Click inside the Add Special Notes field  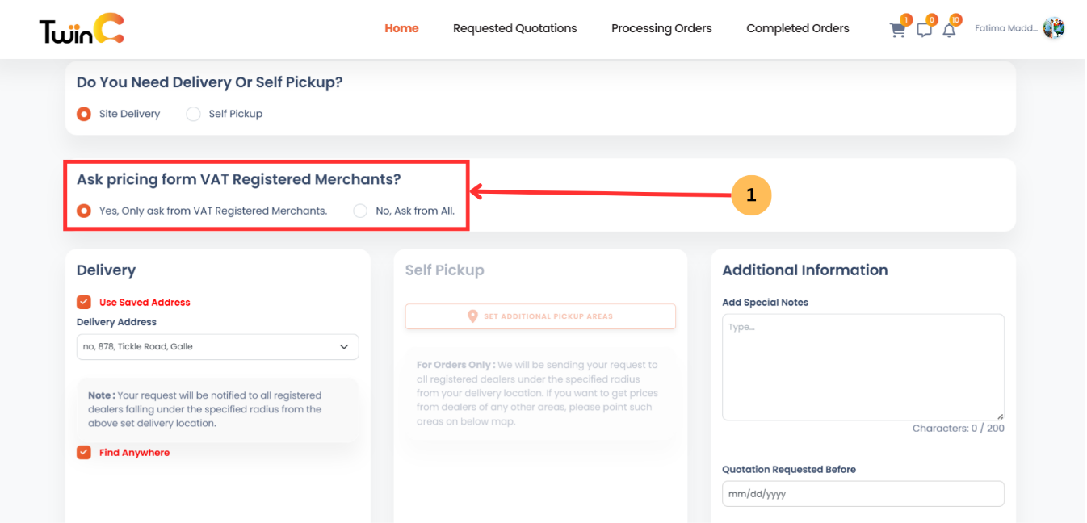(x=862, y=363)
